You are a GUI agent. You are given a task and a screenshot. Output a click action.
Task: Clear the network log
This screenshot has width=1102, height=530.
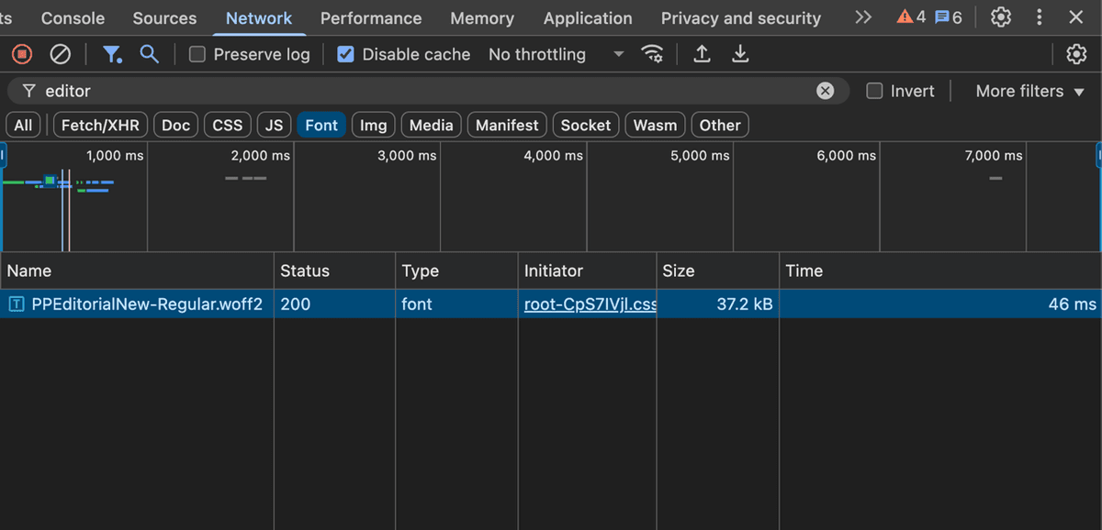[60, 55]
